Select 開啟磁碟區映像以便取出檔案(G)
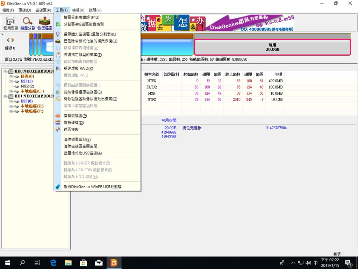The height and width of the screenshot is (269, 358). (x=97, y=99)
